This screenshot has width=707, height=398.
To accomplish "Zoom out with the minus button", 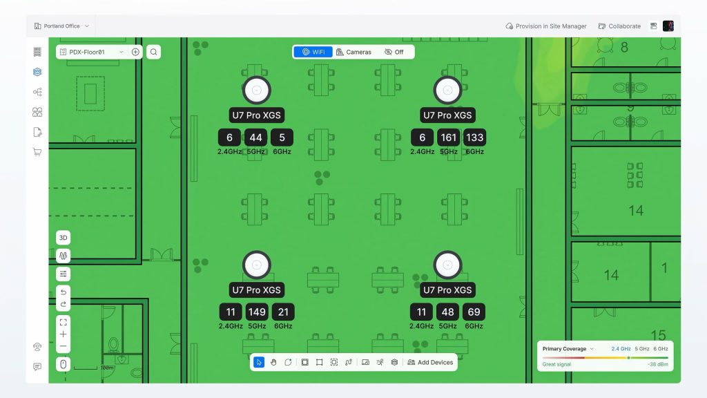I will 63,347.
